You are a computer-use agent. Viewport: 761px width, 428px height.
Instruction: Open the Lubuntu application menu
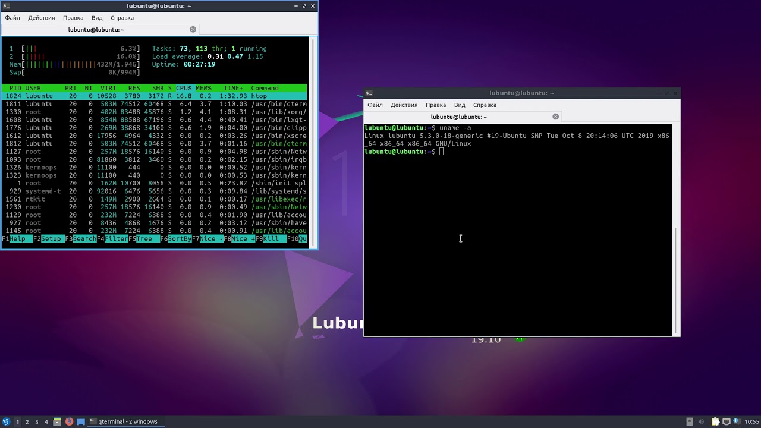[x=7, y=421]
